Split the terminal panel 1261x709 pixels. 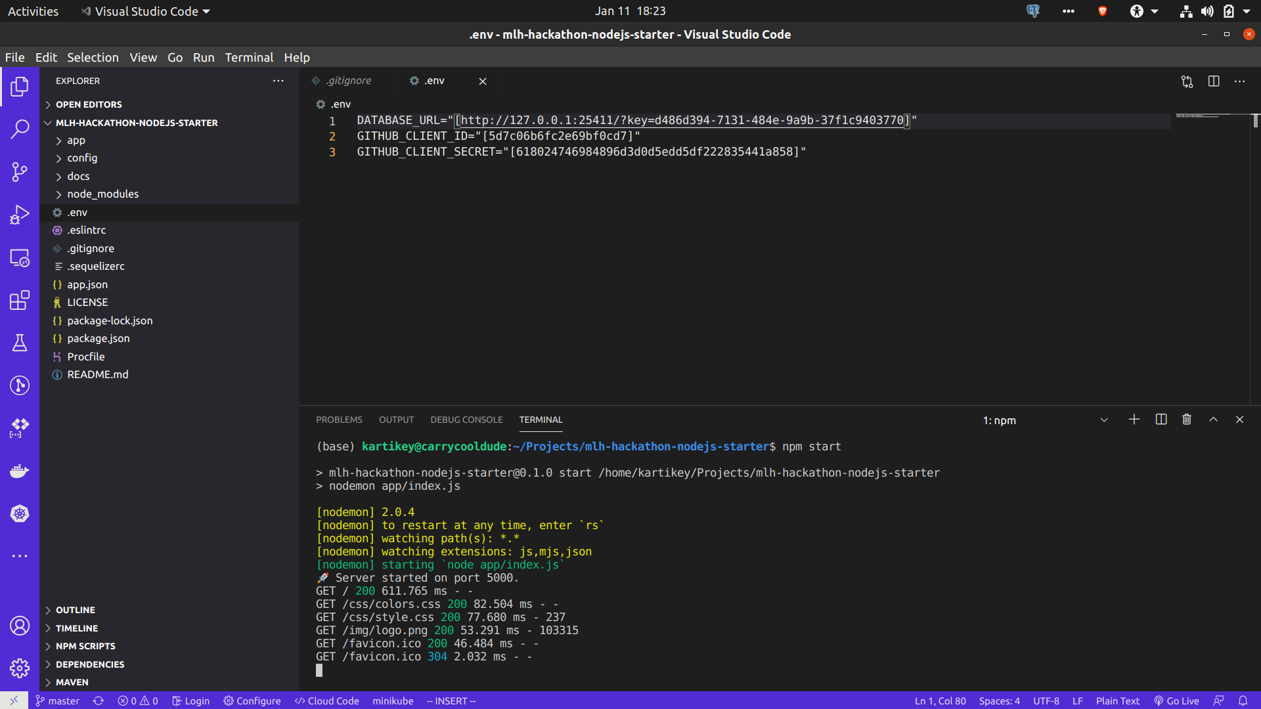(1161, 419)
